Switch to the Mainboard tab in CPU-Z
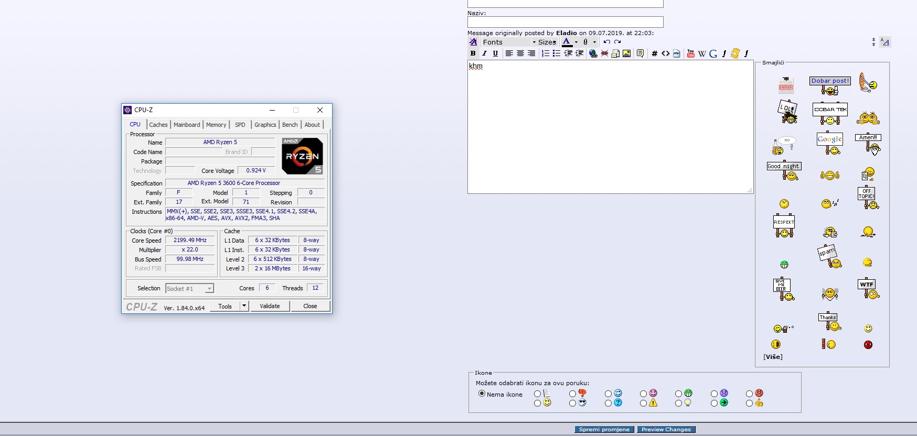Viewport: 917px width, 437px height. pos(187,125)
